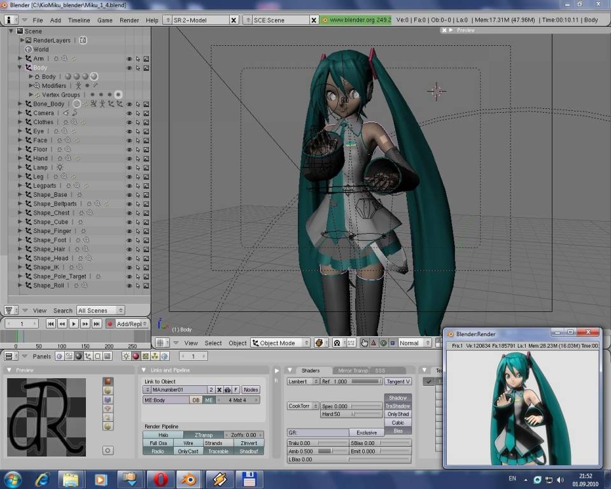The image size is (611, 489).
Task: Expand the Shape_Hair object in outliner
Action: click(x=20, y=249)
